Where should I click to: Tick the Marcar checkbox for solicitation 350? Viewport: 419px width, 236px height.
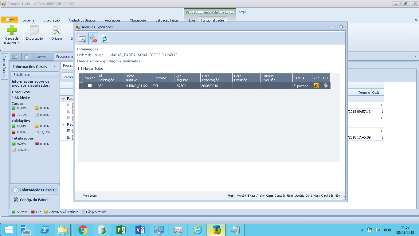tap(90, 86)
